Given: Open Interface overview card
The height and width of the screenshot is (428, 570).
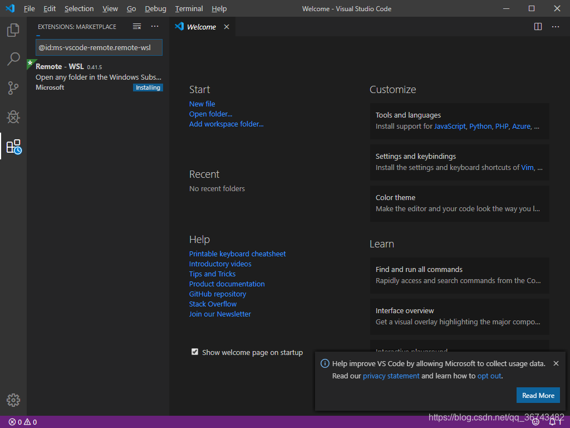Looking at the screenshot, I should (x=459, y=317).
